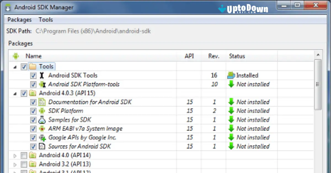Collapse the Android 4.0.3 (API 15) node

click(x=15, y=93)
